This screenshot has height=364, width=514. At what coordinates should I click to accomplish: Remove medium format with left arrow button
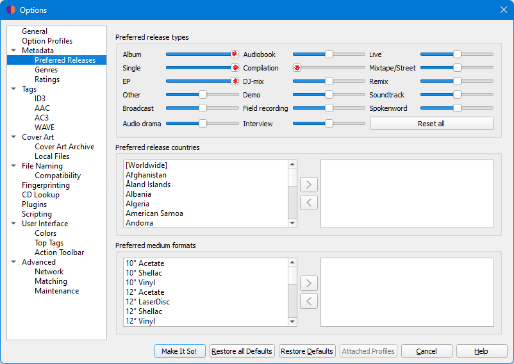[x=309, y=301]
